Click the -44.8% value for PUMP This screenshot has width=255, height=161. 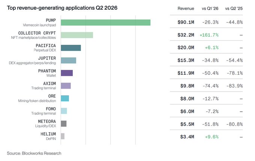[x=234, y=22]
